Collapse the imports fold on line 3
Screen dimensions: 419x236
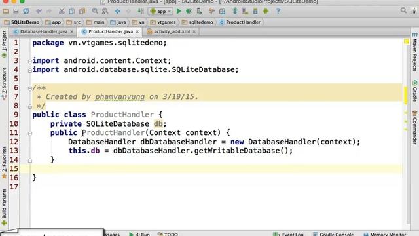[30, 61]
